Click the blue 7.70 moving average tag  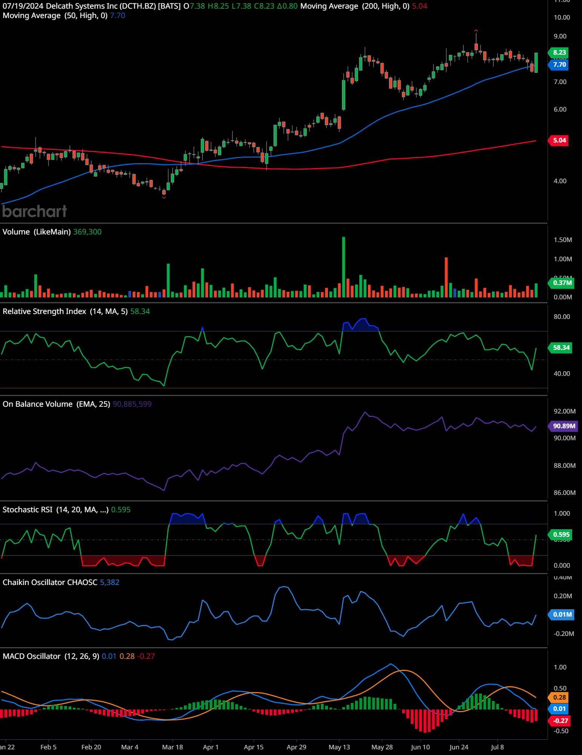coord(559,64)
